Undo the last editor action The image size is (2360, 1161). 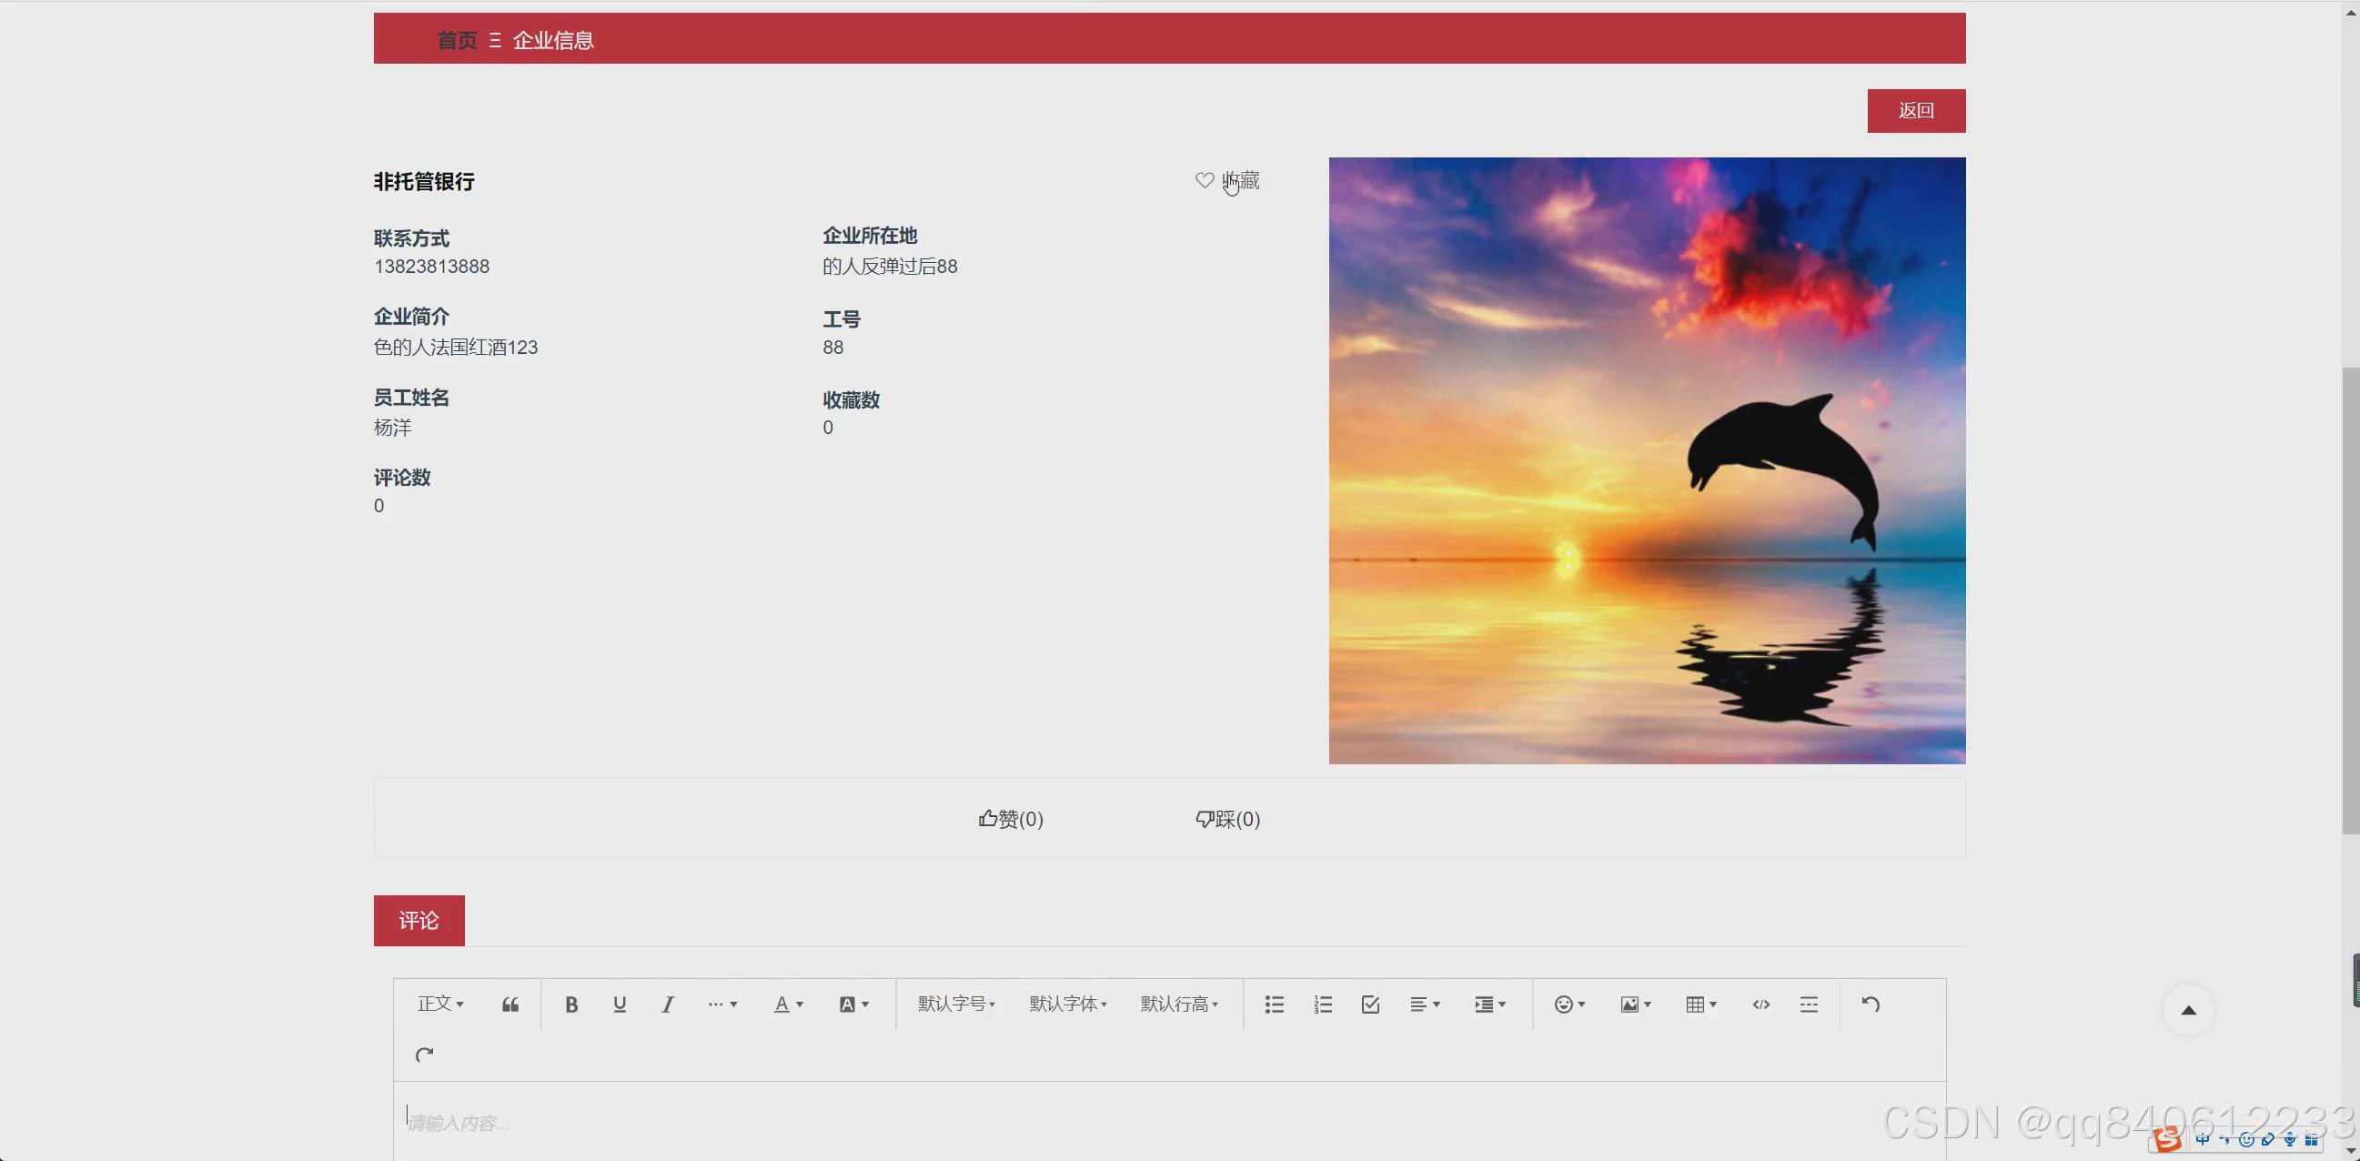[x=1870, y=1004]
